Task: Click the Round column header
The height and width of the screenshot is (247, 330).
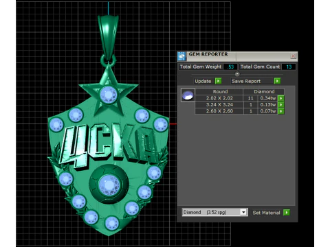Action: point(220,92)
